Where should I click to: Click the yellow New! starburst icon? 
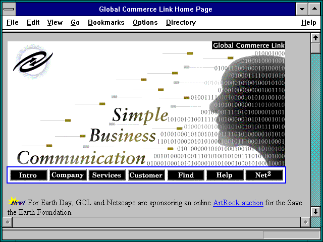click(x=16, y=202)
